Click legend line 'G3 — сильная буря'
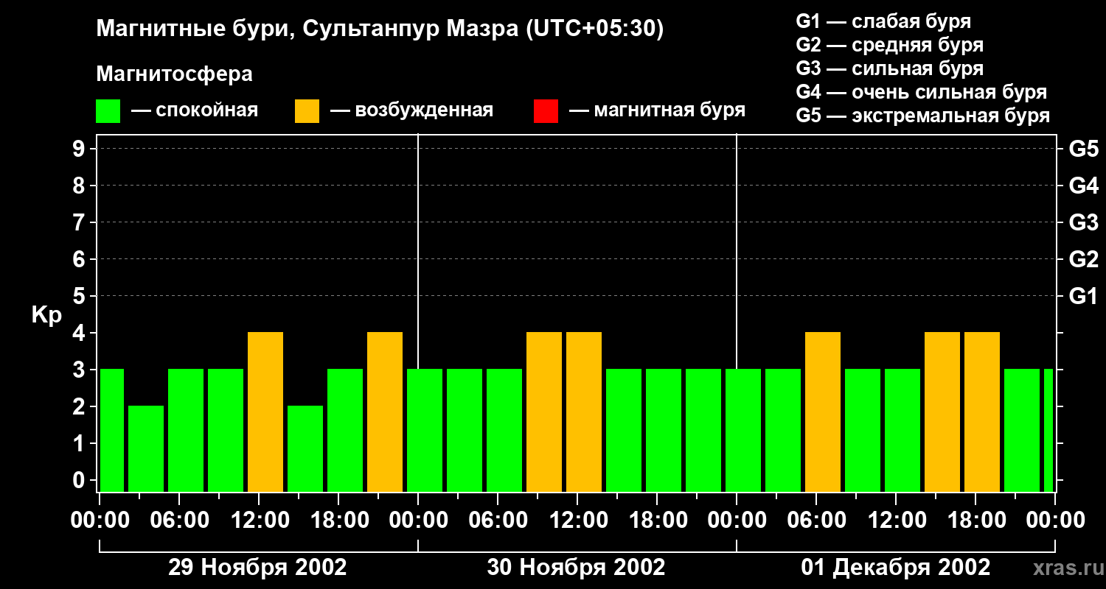The width and height of the screenshot is (1106, 589). (890, 68)
